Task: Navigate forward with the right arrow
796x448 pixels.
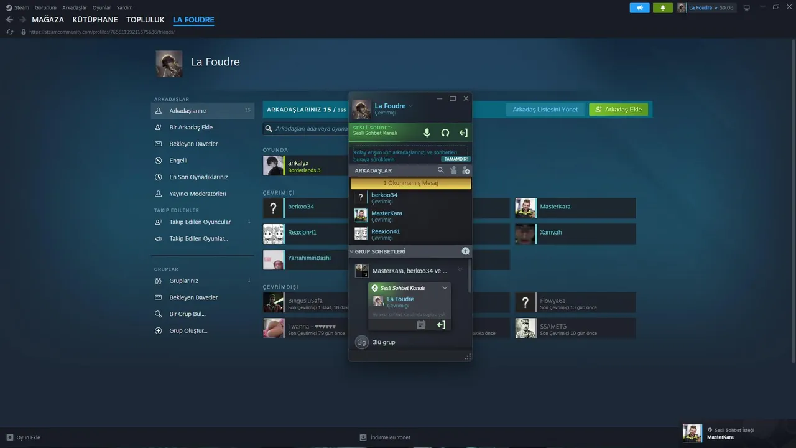Action: click(22, 20)
